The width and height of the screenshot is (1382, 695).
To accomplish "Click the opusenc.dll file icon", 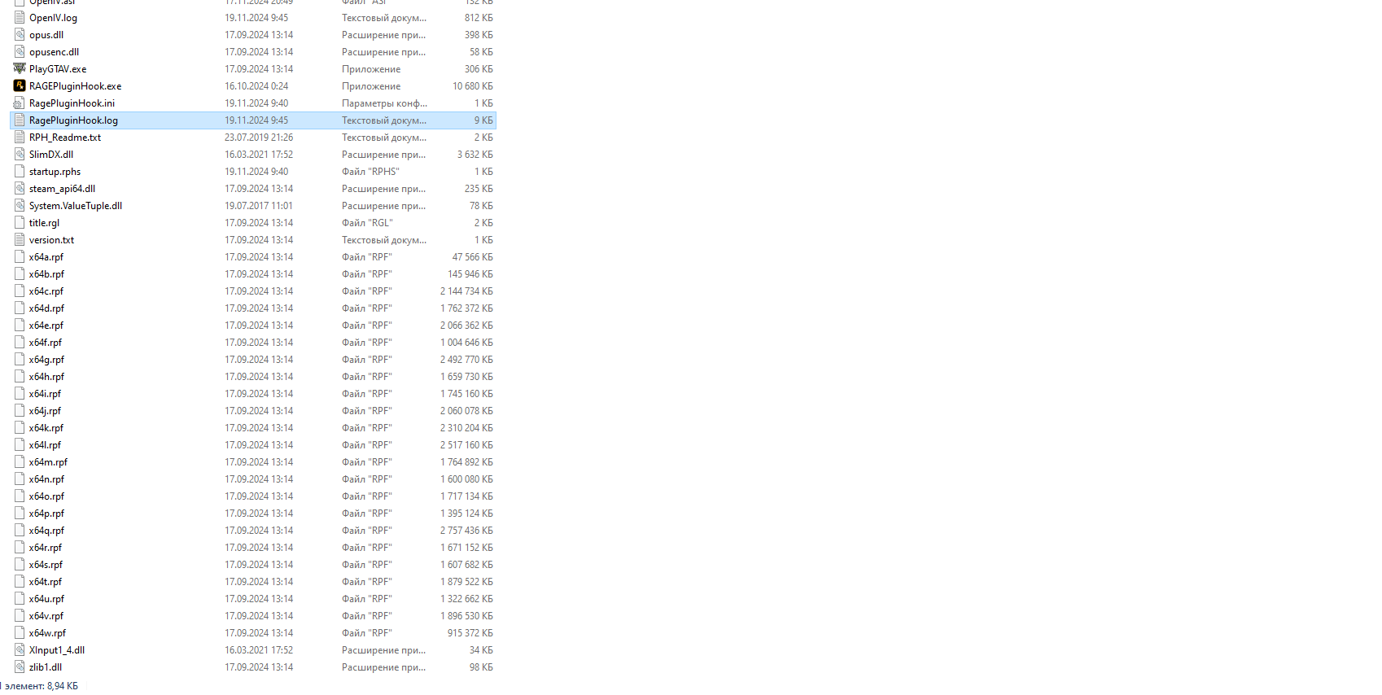I will tap(20, 51).
